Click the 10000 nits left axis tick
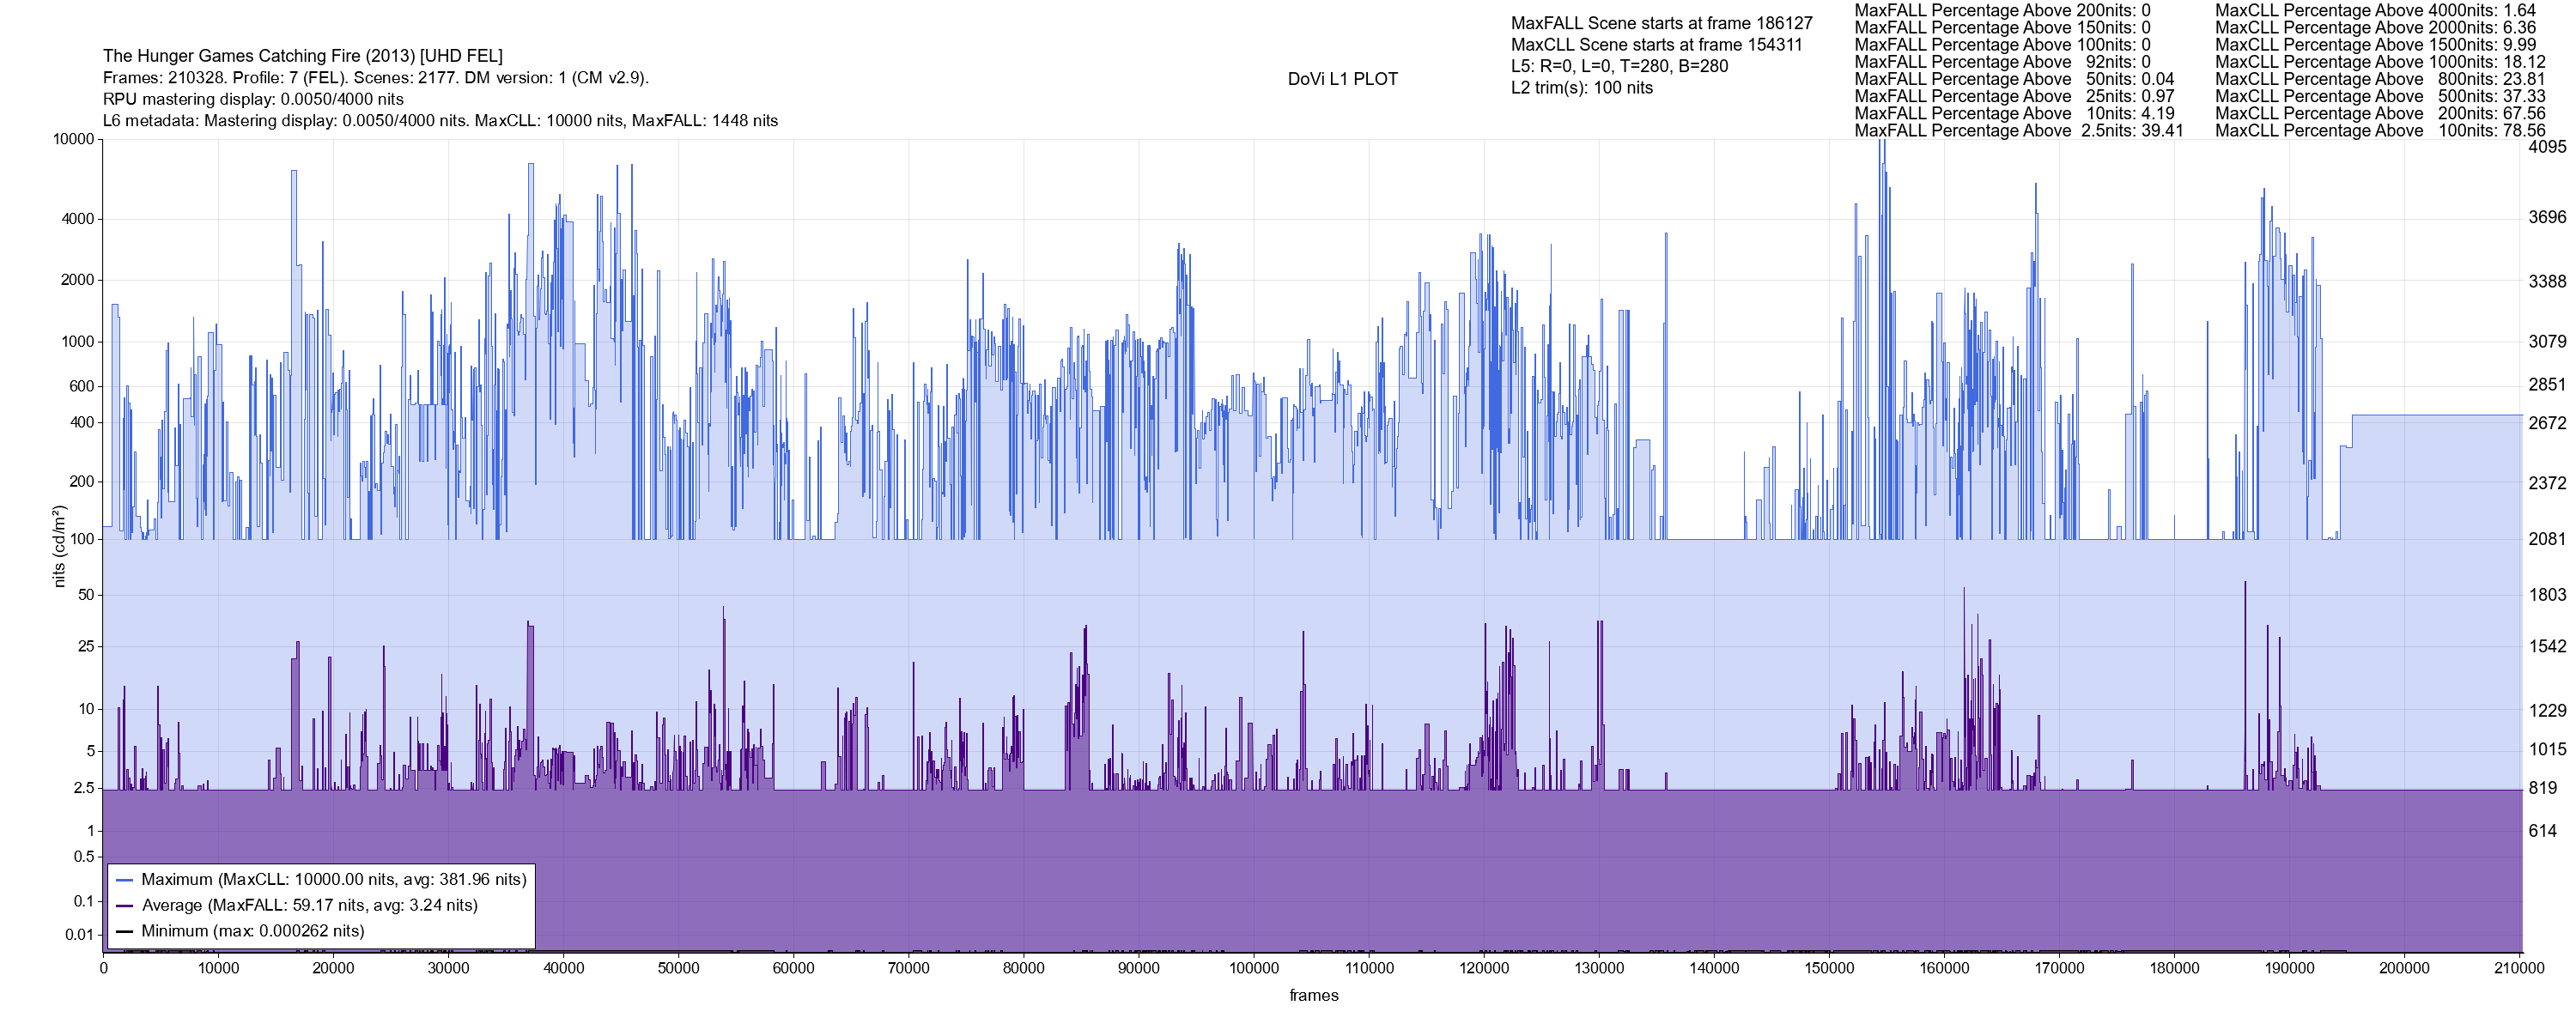Viewport: 2576px width, 1030px height. (73, 139)
